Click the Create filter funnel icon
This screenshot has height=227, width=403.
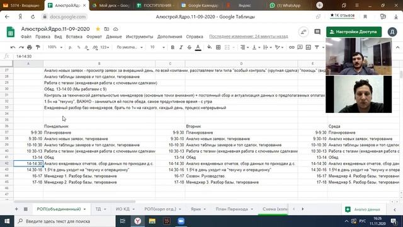tap(317, 47)
